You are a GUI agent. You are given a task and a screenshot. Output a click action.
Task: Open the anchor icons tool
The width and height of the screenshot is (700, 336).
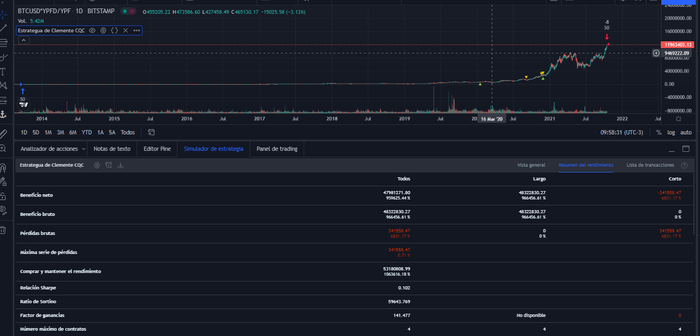[x=3, y=114]
